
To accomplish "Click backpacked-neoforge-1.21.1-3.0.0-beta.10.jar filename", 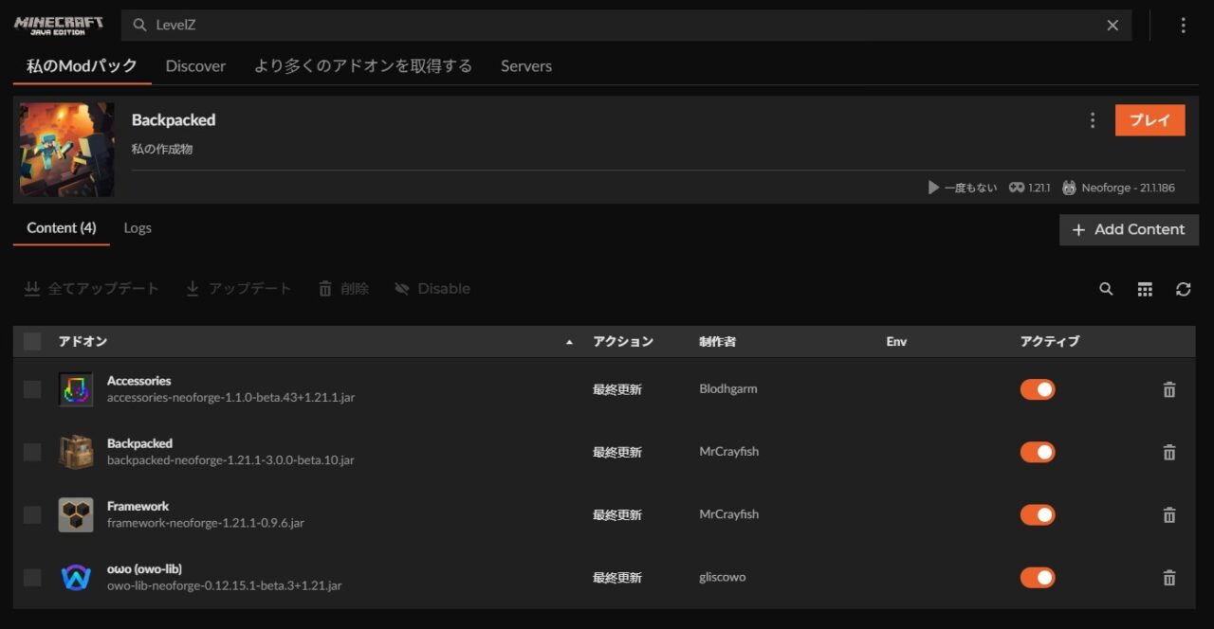I will [x=230, y=460].
